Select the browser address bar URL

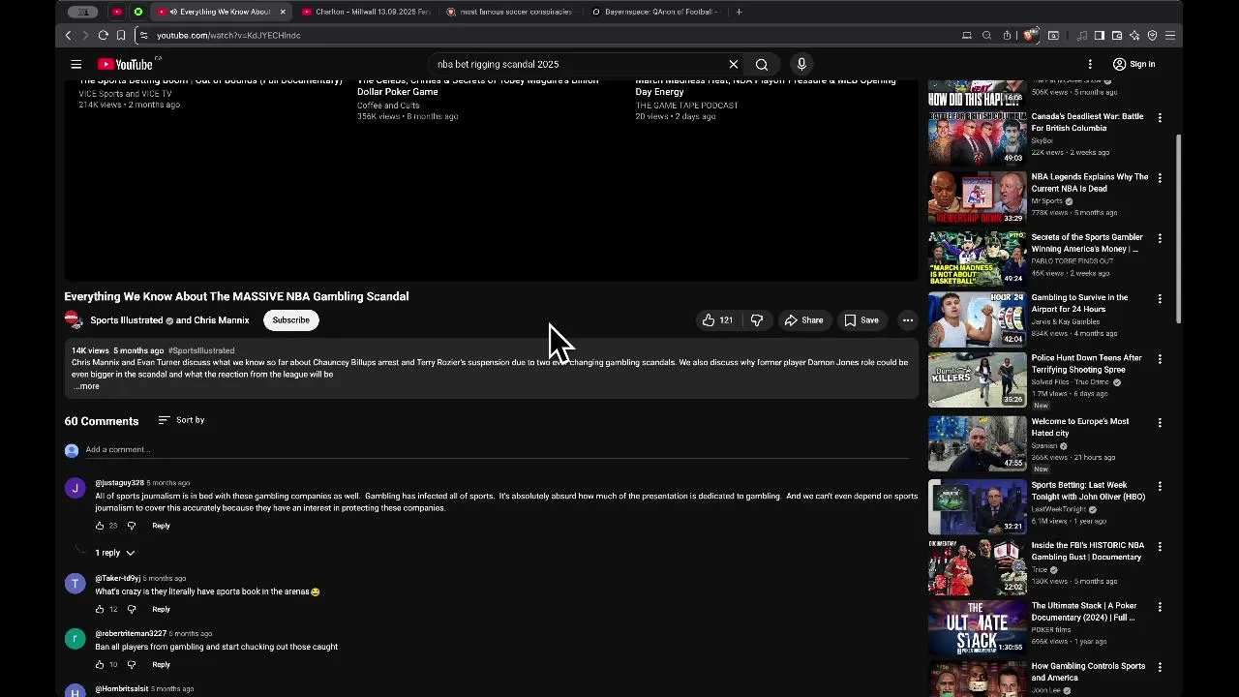[x=228, y=35]
